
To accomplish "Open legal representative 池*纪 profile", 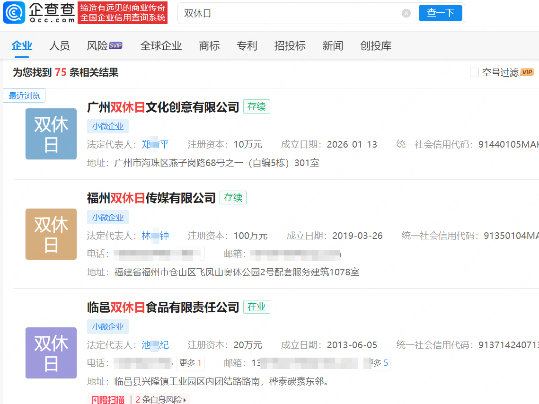I will [155, 345].
